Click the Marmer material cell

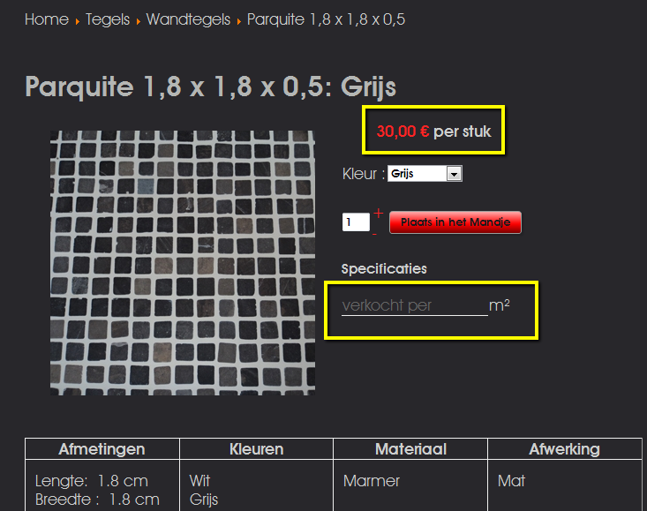[x=372, y=481]
